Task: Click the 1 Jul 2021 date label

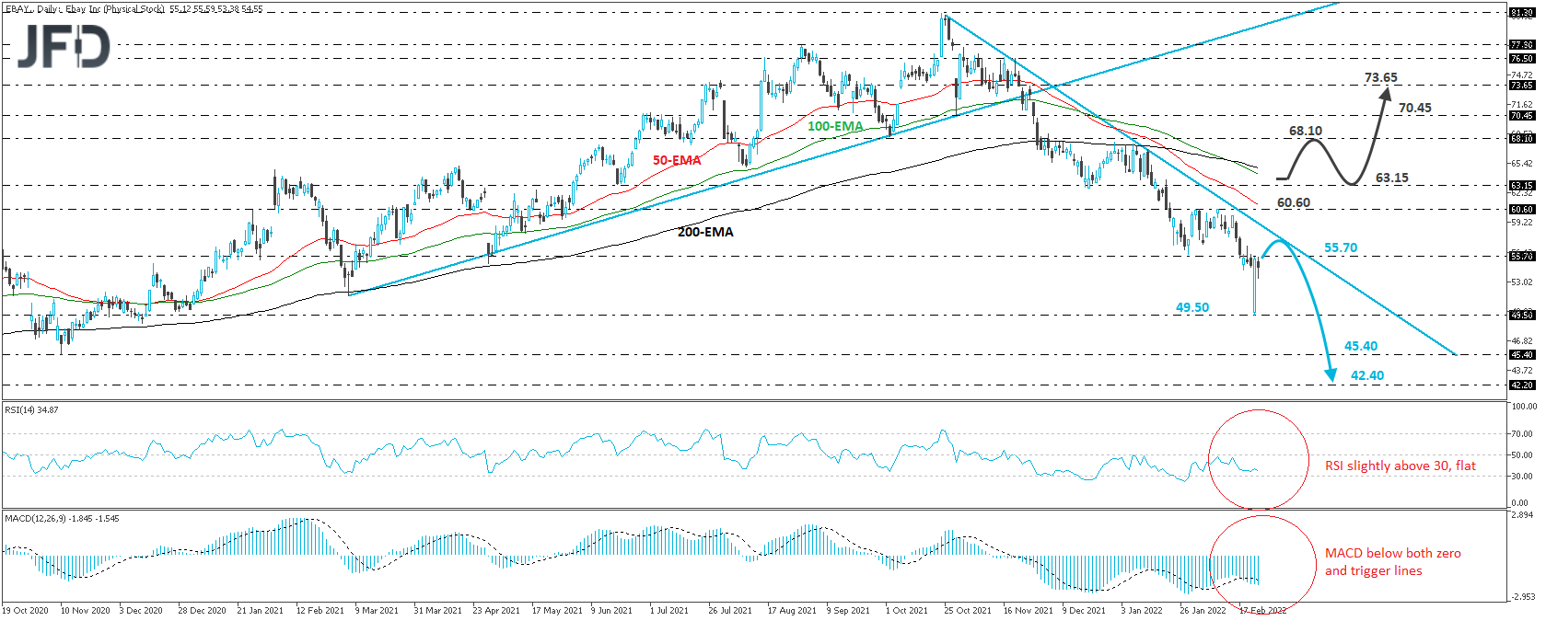Action: click(x=668, y=610)
